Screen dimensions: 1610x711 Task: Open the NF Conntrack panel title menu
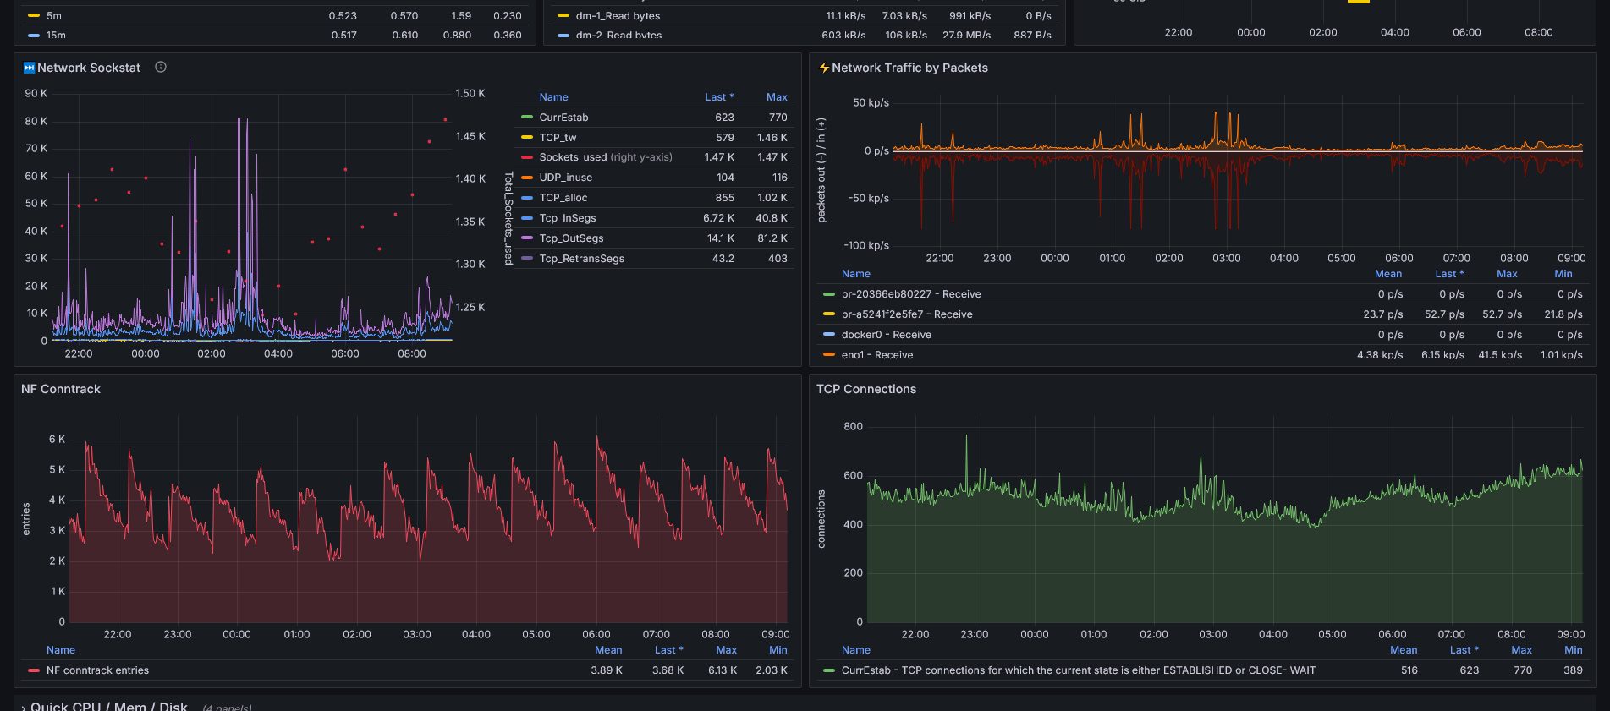60,389
